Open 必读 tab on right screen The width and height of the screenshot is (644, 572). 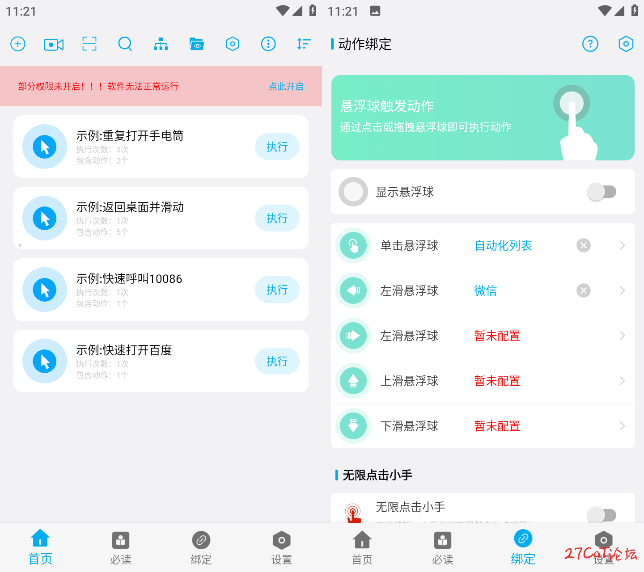tap(443, 548)
